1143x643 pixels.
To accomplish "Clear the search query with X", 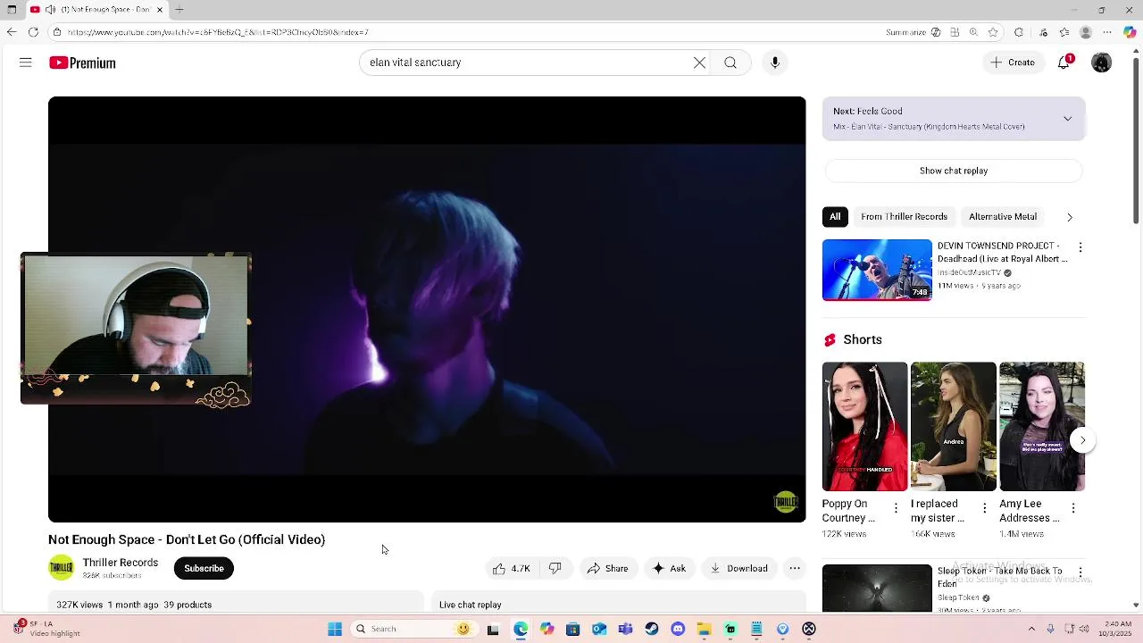I will tap(699, 63).
